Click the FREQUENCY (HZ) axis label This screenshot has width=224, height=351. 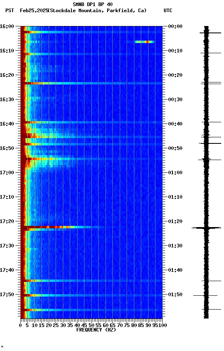tap(96, 330)
